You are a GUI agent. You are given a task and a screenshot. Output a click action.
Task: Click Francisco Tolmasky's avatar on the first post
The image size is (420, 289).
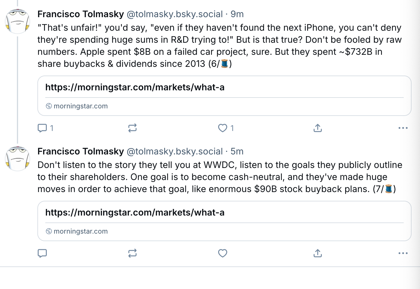[x=17, y=21]
